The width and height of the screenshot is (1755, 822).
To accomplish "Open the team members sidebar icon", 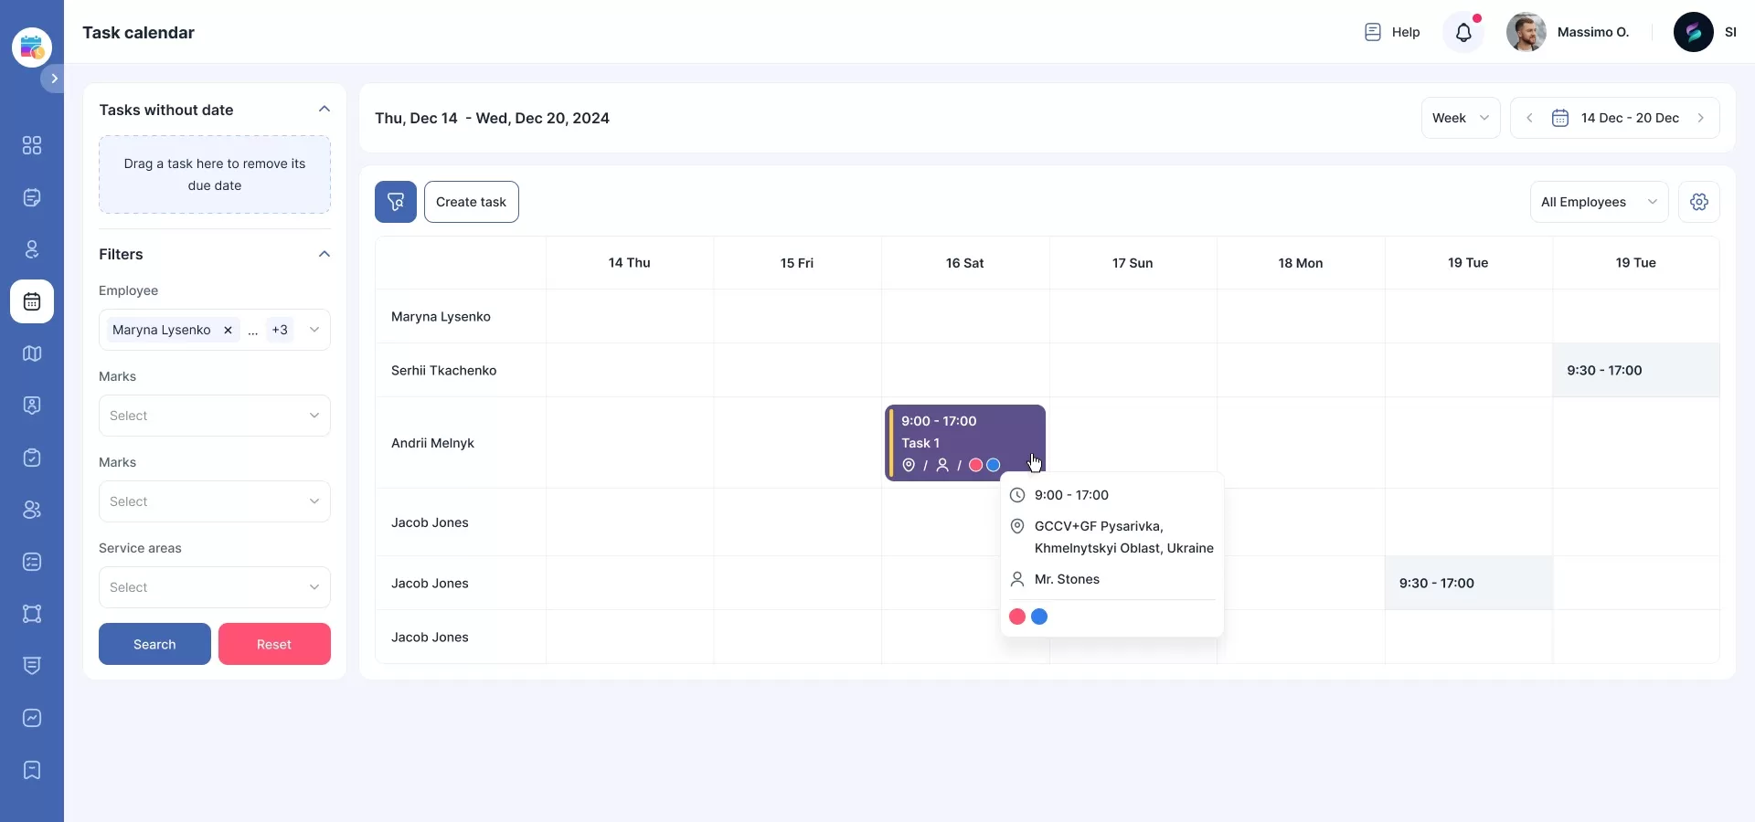I will [x=31, y=510].
